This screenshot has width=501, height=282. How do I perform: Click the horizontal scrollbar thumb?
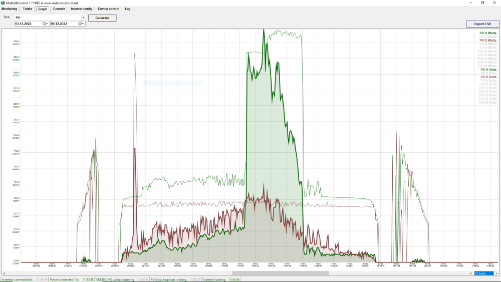coord(281,273)
